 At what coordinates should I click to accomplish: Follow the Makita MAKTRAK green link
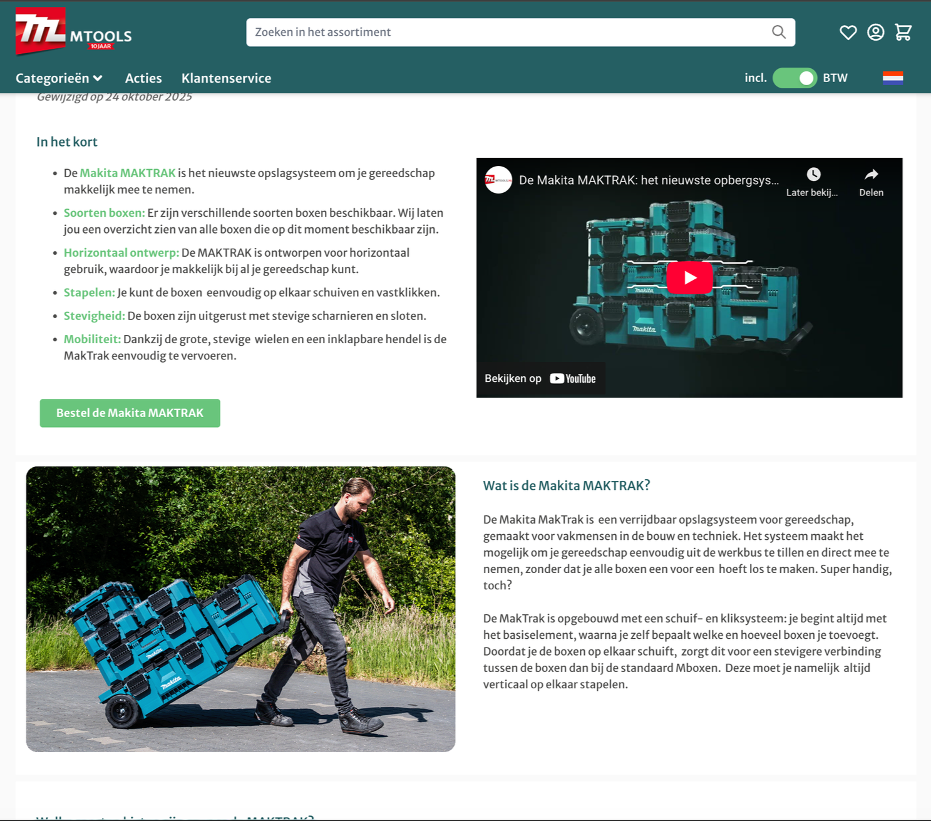128,173
